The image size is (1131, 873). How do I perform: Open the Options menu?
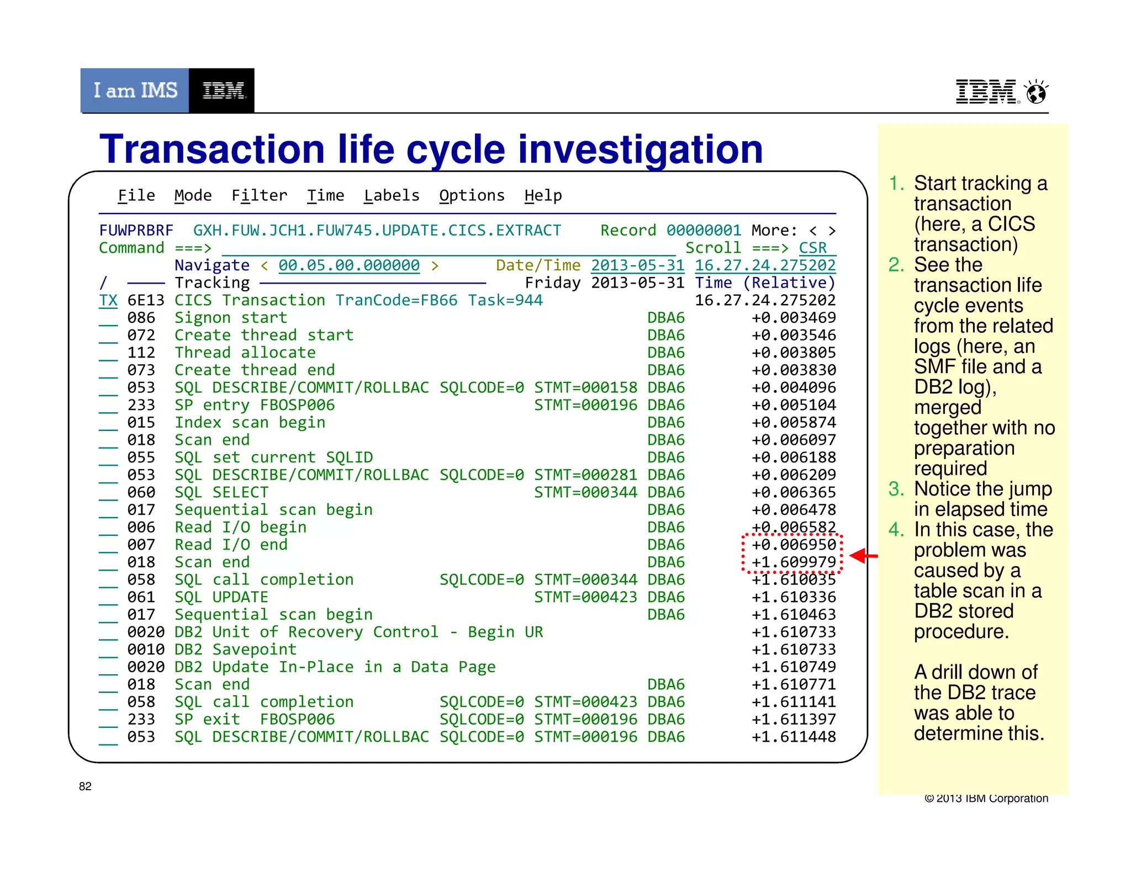coord(472,195)
